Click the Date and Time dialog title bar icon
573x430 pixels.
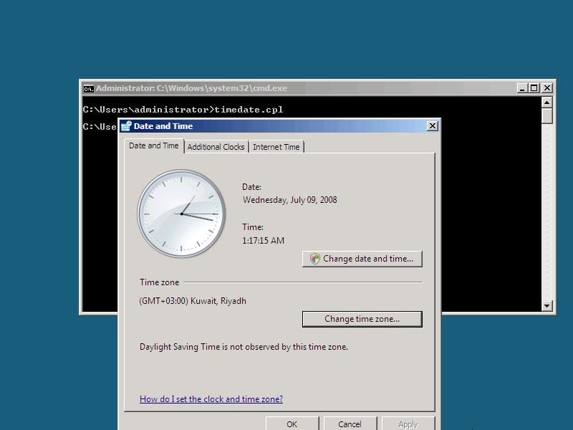pyautogui.click(x=126, y=126)
